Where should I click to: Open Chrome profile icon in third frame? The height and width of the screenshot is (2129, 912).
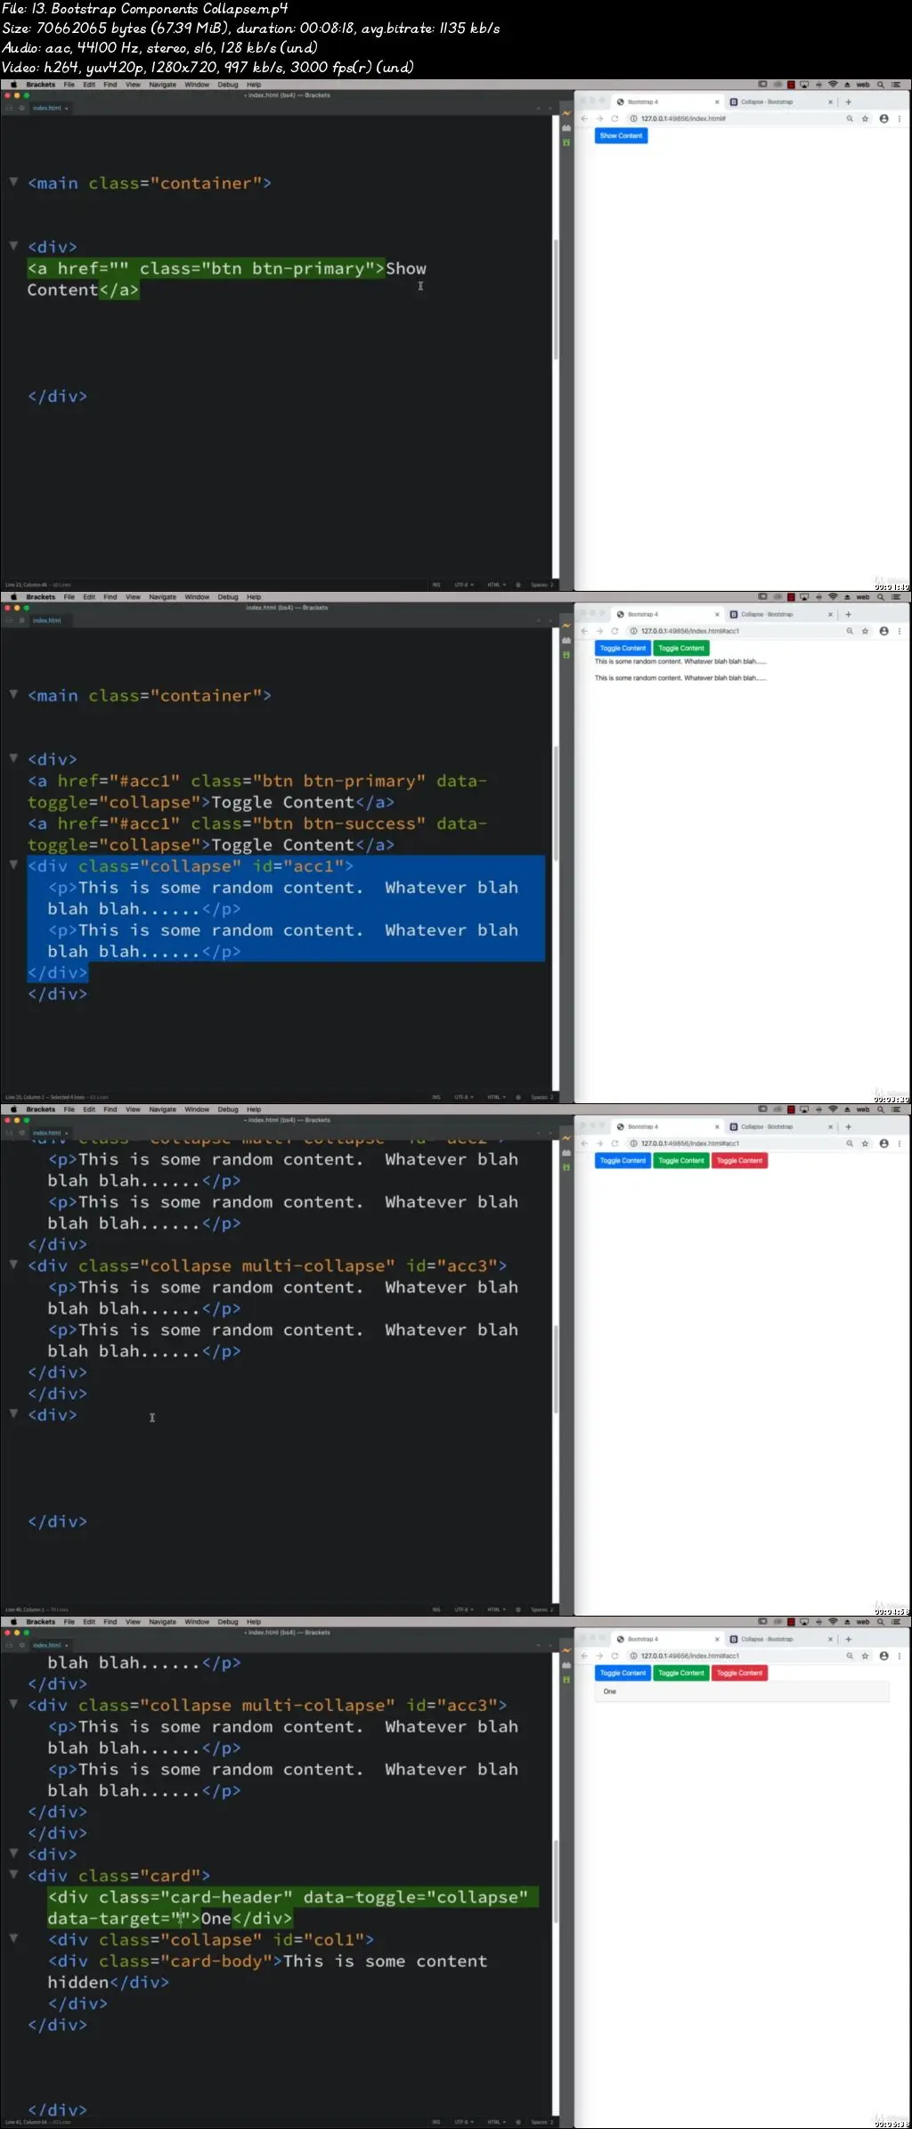(x=883, y=1143)
